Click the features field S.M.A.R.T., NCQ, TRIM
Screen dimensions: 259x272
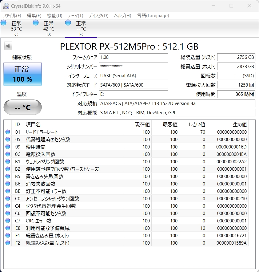point(177,113)
